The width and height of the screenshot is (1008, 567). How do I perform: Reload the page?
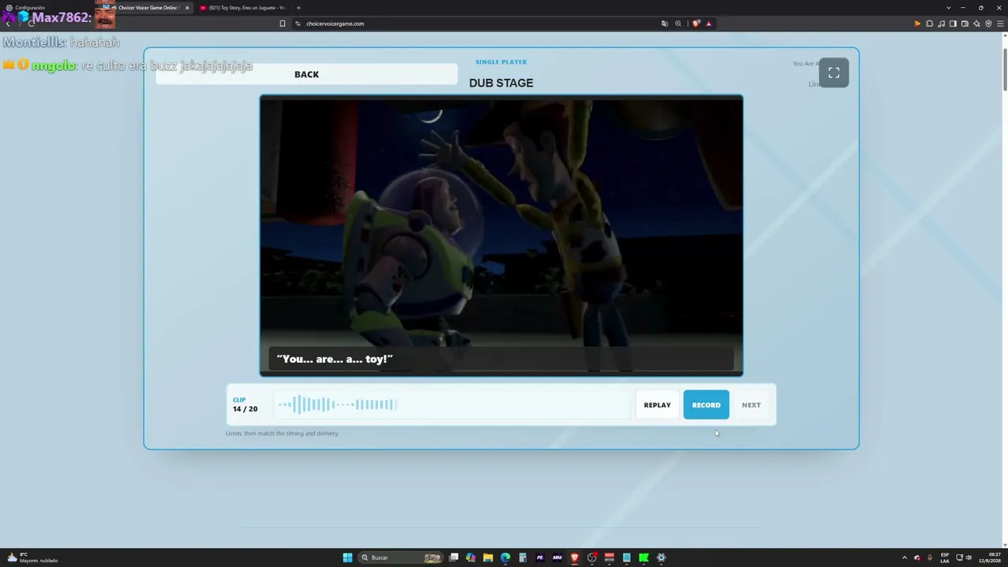pos(31,24)
